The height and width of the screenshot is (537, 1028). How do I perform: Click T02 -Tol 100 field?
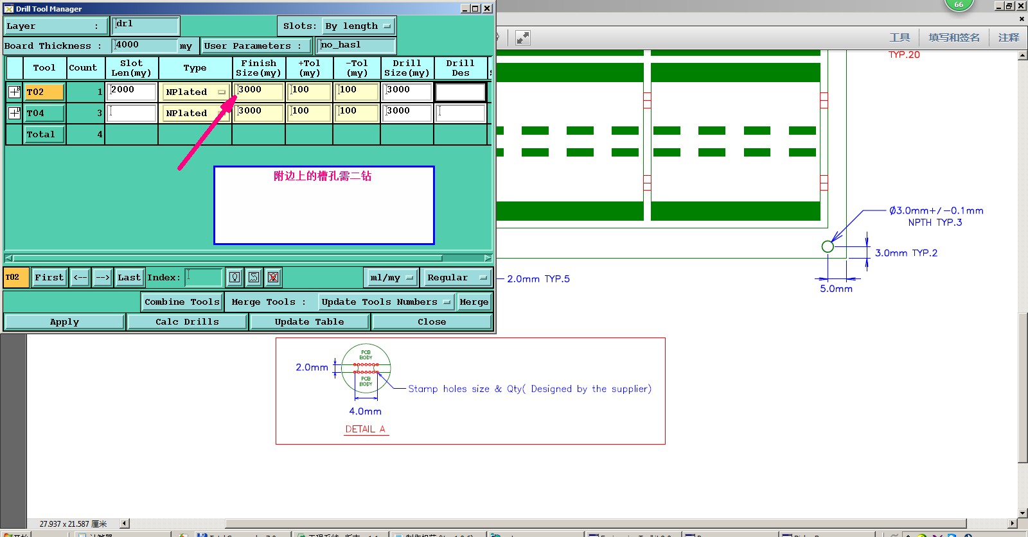(x=357, y=92)
